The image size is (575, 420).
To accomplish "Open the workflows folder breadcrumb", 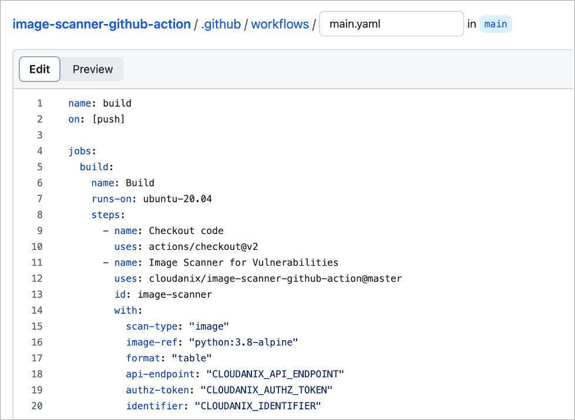I will coord(280,25).
